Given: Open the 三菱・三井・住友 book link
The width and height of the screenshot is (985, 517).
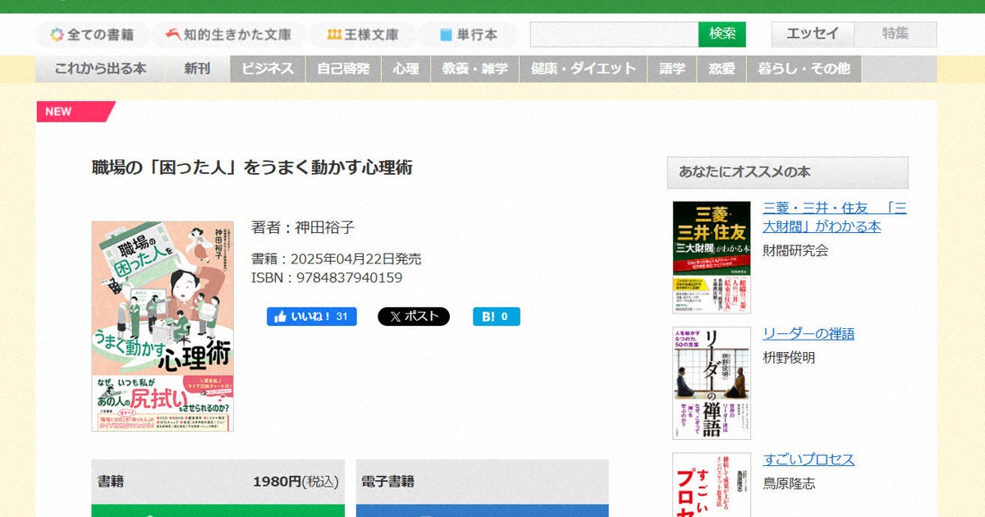Looking at the screenshot, I should coord(834,217).
